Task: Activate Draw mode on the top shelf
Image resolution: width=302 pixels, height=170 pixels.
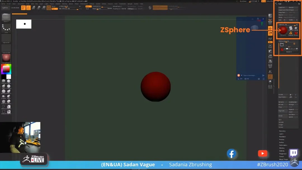Action: pyautogui.click(x=29, y=8)
